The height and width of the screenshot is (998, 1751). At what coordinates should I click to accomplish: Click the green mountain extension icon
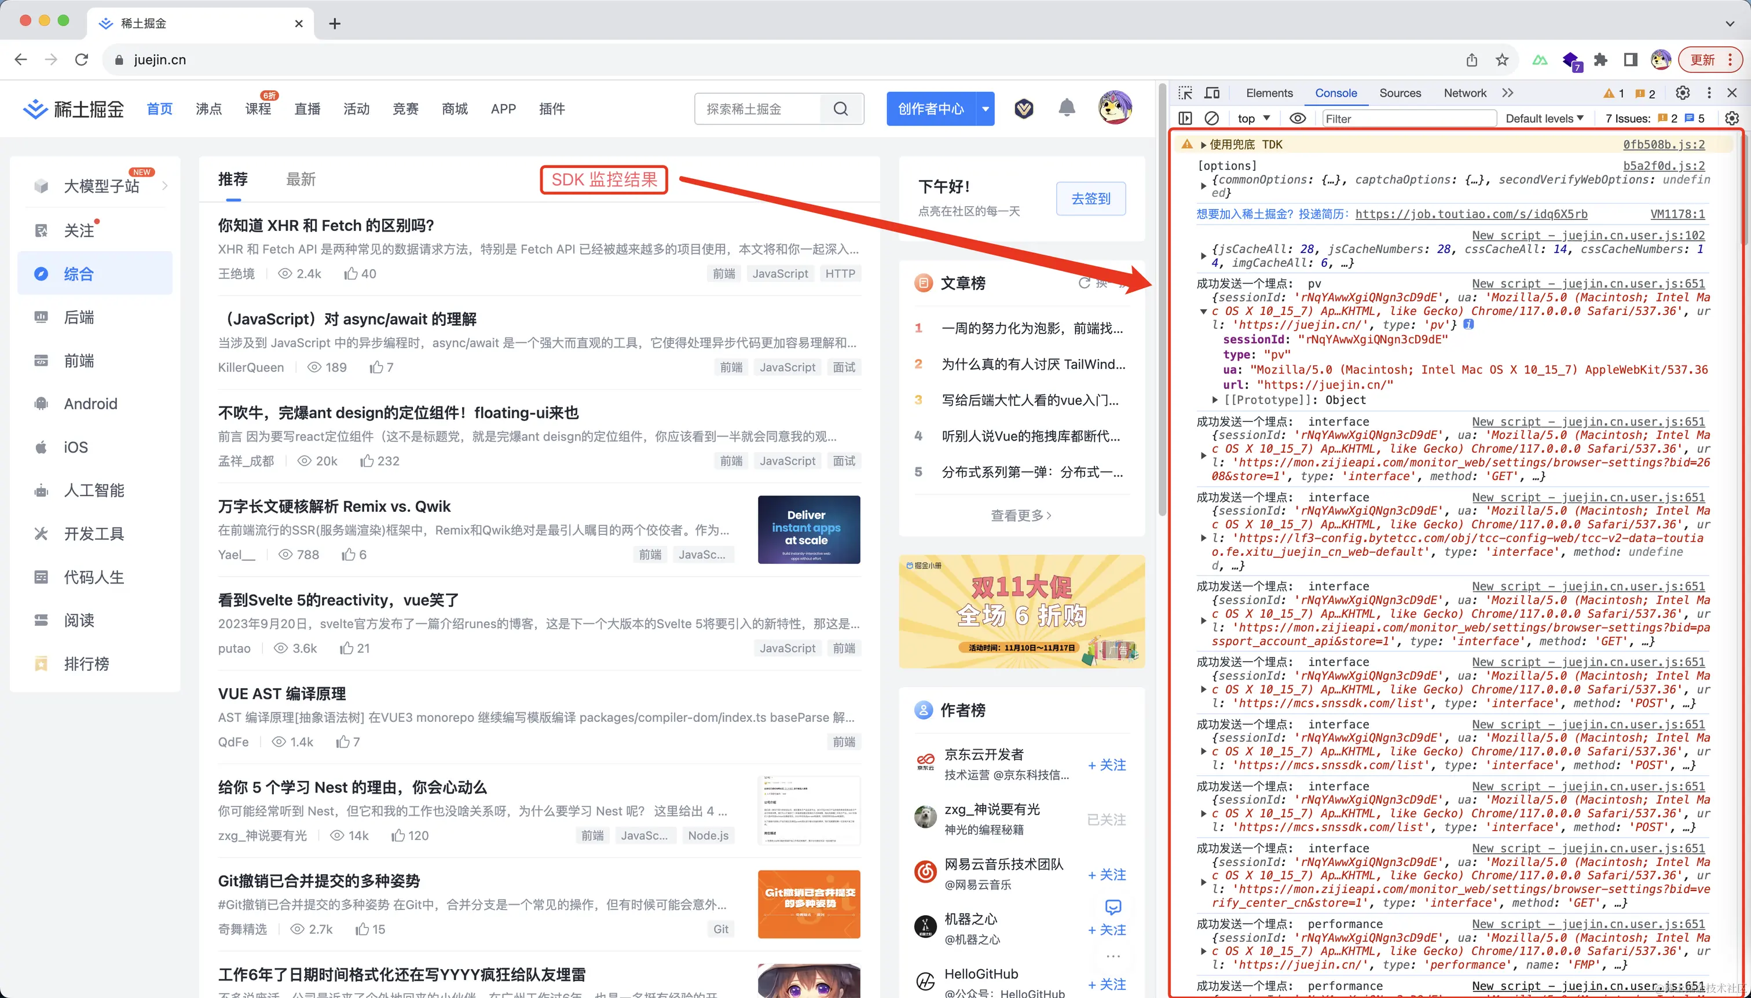click(x=1540, y=60)
